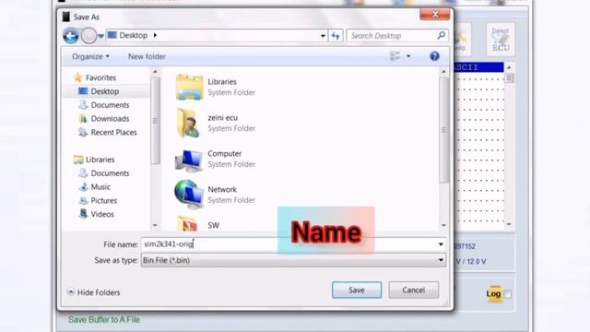Collapse the pane with Hide Folders

pyautogui.click(x=94, y=292)
